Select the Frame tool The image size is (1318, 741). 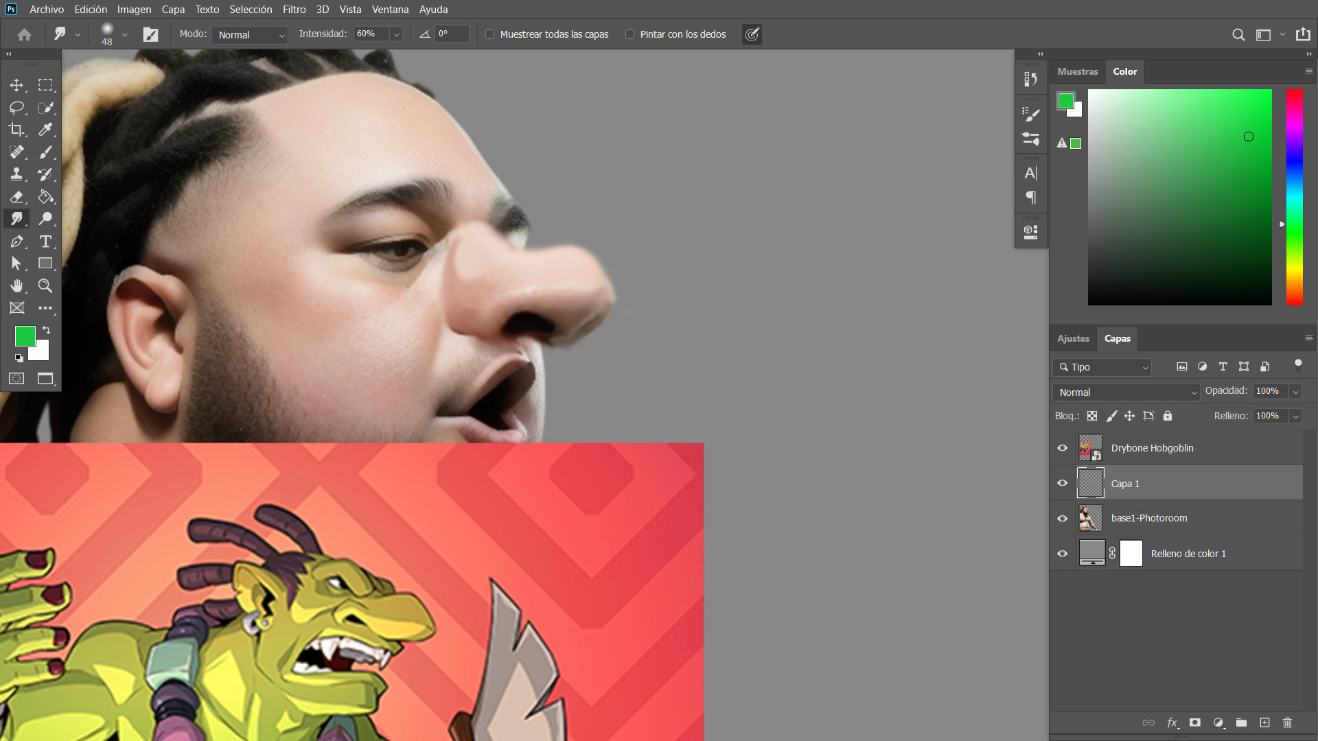(16, 308)
